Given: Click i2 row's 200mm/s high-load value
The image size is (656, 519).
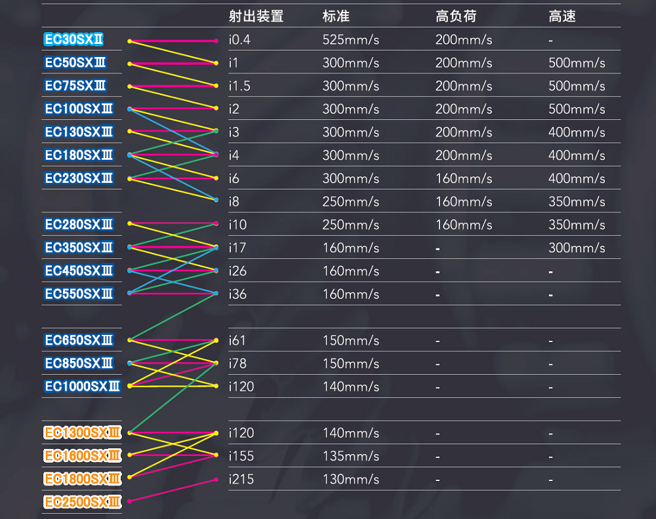Looking at the screenshot, I should click(464, 109).
